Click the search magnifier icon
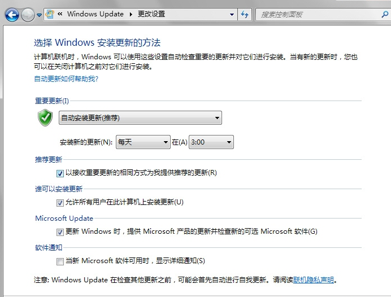 tap(385, 14)
